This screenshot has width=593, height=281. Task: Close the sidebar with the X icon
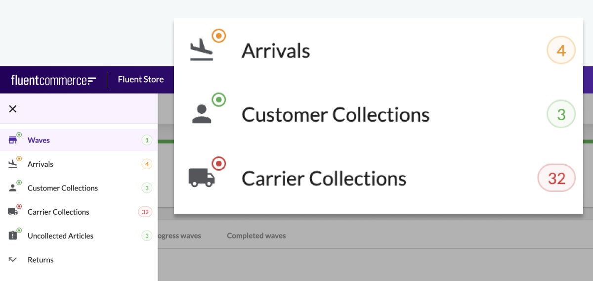[x=13, y=109]
